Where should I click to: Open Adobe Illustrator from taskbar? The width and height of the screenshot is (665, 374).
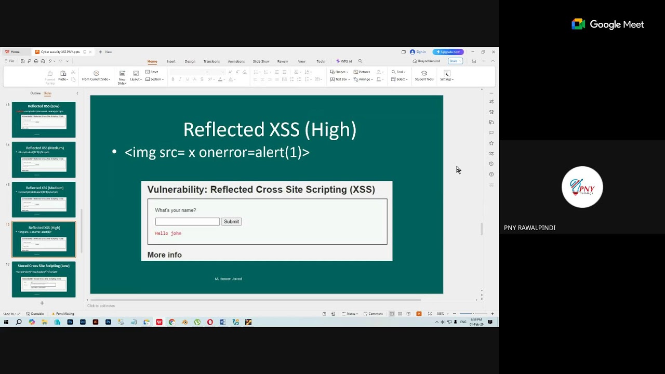point(96,322)
